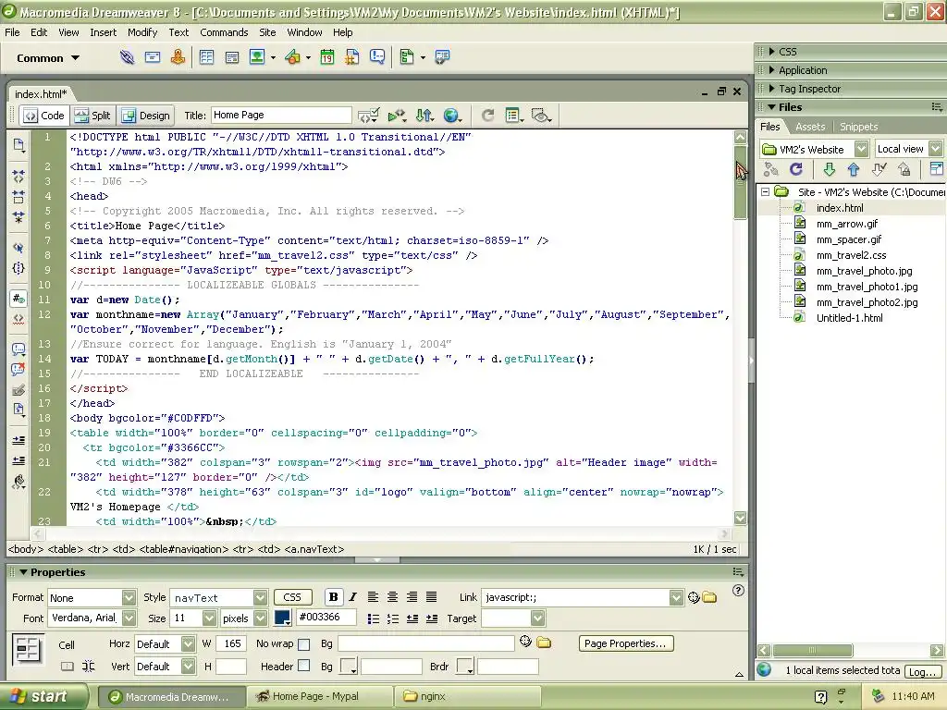
Task: Click the Put File(s) blue arrow
Action: (854, 170)
